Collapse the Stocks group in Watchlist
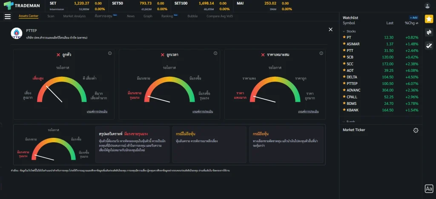This screenshot has height=199, width=436. tap(344, 31)
